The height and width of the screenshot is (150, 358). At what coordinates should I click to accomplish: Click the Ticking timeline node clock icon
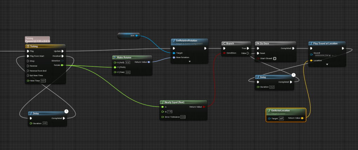27,46
